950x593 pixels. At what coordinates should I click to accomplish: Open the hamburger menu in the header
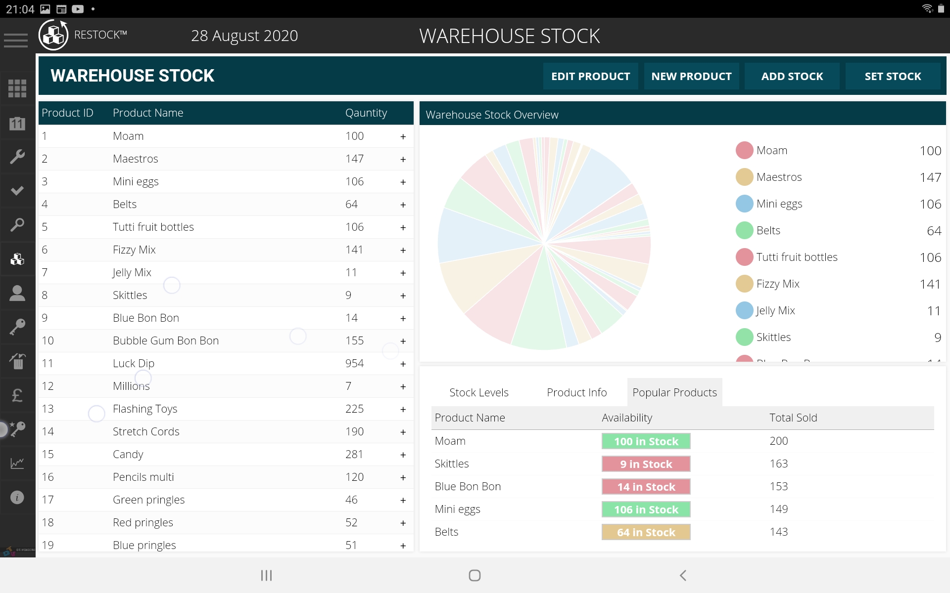tap(16, 40)
